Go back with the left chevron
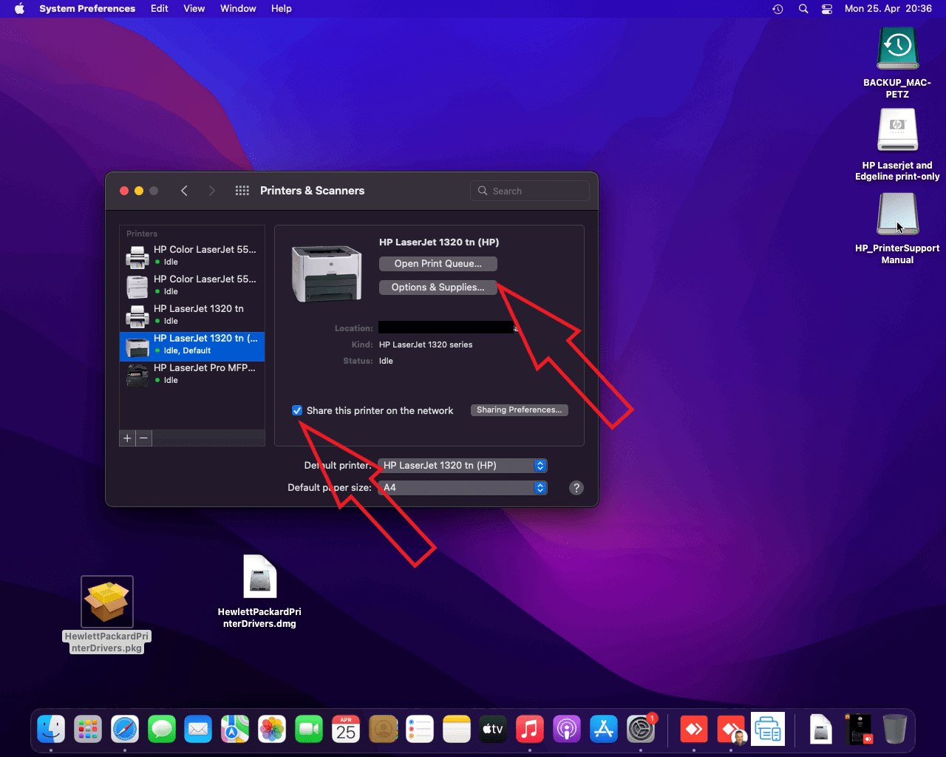This screenshot has width=946, height=757. coord(184,191)
